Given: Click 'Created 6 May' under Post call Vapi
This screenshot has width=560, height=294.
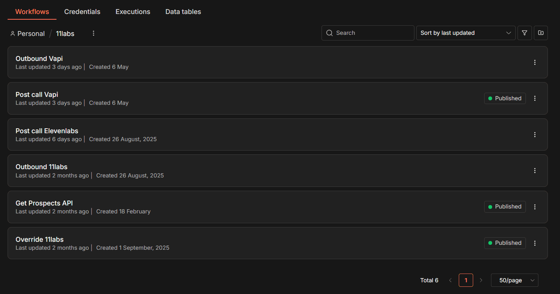Looking at the screenshot, I should [109, 103].
